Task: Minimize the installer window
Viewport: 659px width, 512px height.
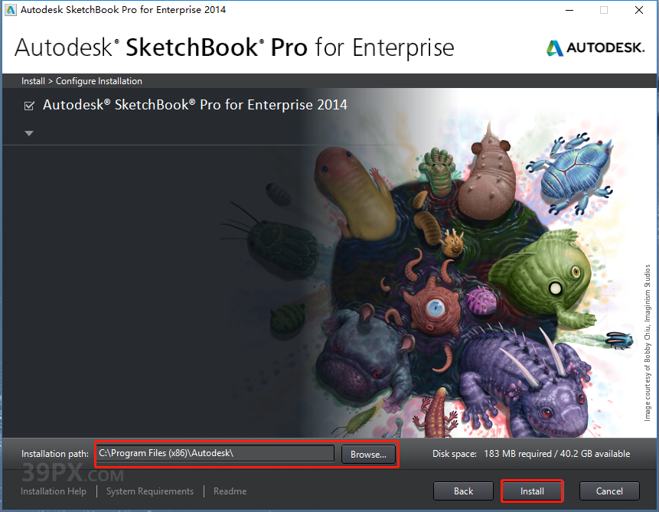Action: point(569,10)
